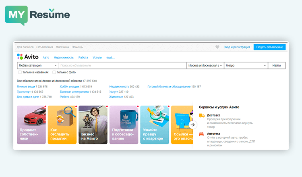Click the red Автотека car icon
The width and height of the screenshot is (302, 177).
[x=202, y=134]
